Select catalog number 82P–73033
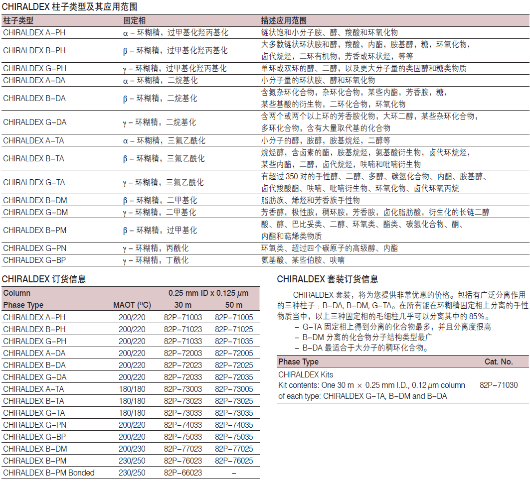 tap(183, 413)
